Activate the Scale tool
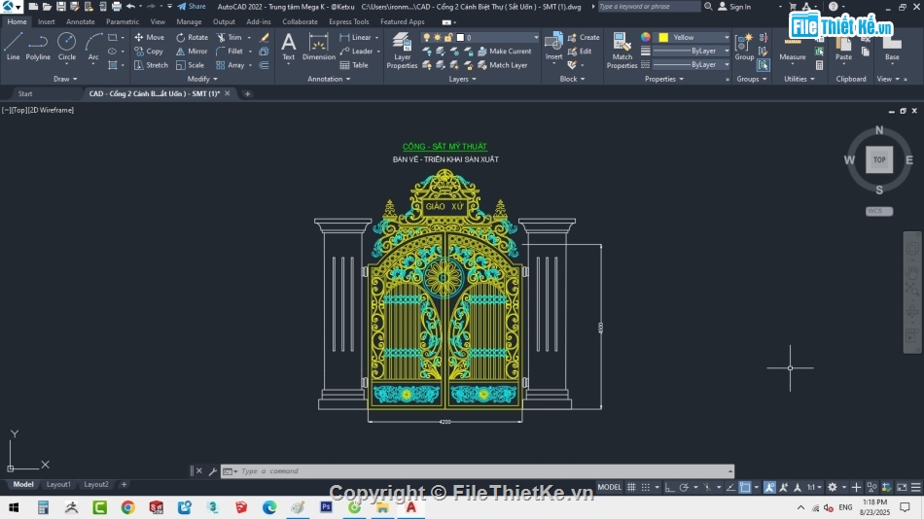The image size is (924, 519). pos(190,65)
